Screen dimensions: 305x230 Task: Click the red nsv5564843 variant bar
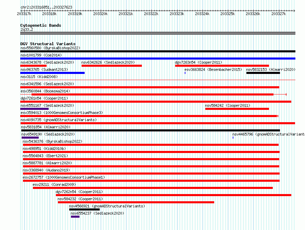point(151,159)
